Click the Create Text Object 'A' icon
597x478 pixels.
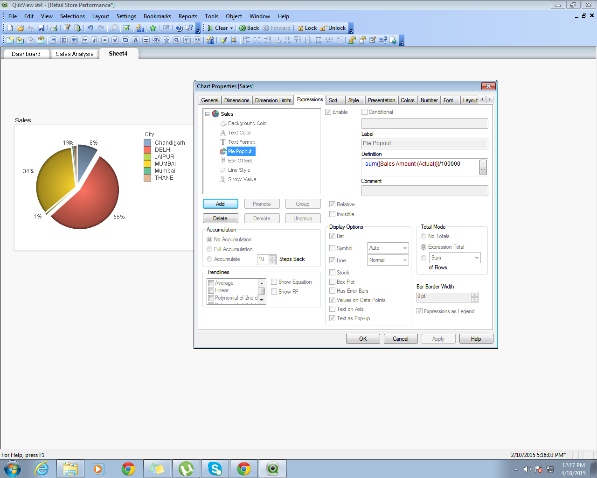coord(136,40)
